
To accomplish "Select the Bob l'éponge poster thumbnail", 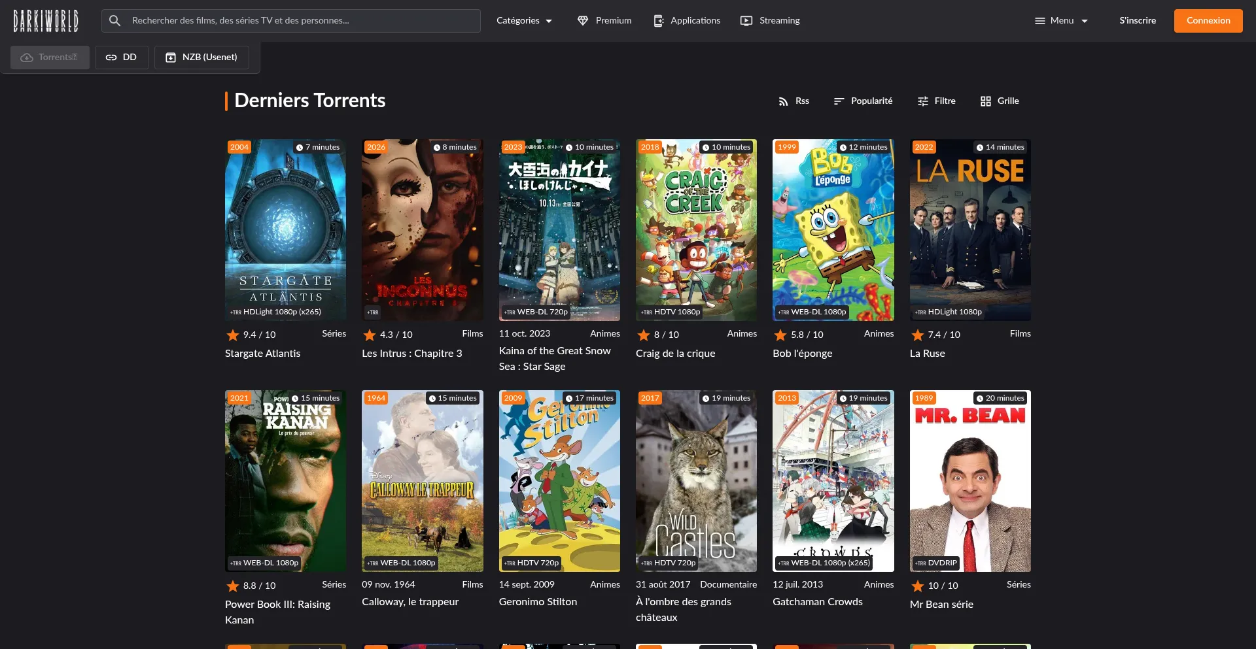I will 833,230.
